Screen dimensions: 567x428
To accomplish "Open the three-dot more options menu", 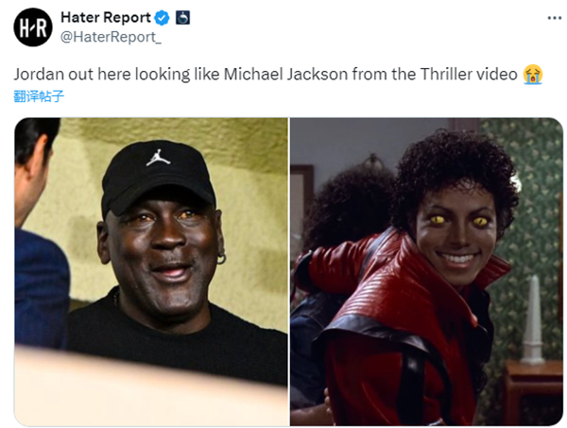I will click(x=555, y=18).
